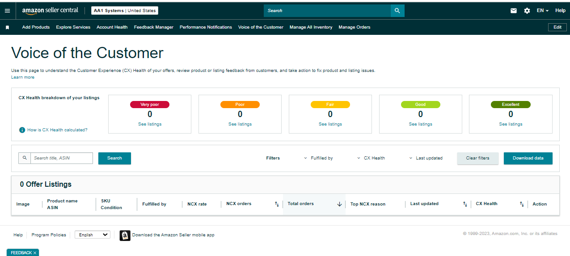Viewport: 570px width, 256px height.
Task: Open the Help link in header
Action: (x=560, y=11)
